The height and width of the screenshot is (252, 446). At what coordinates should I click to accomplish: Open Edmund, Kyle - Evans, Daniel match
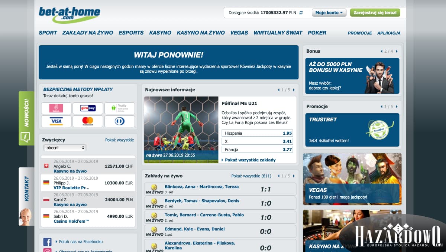(x=194, y=229)
